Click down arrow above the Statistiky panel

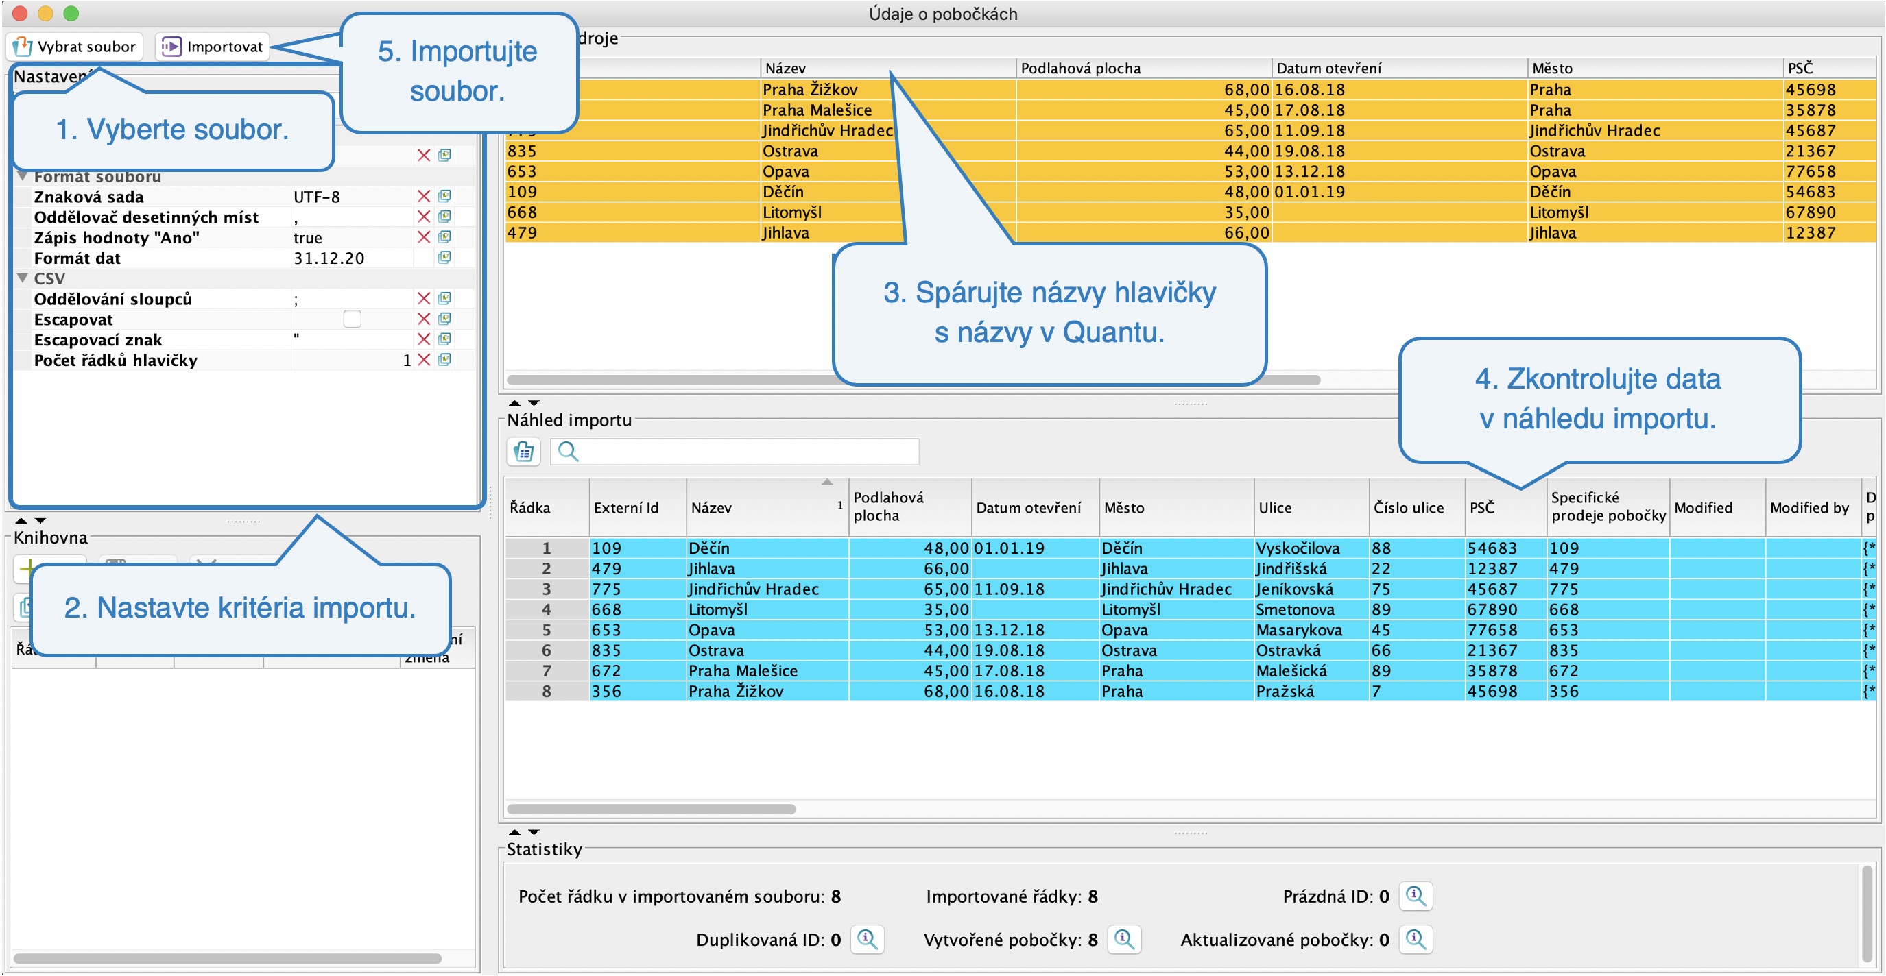click(534, 833)
